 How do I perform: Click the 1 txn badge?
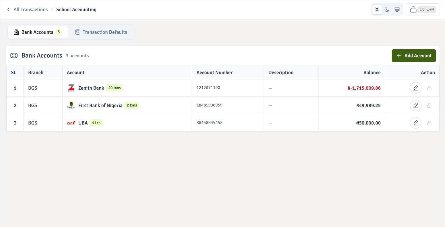96,123
